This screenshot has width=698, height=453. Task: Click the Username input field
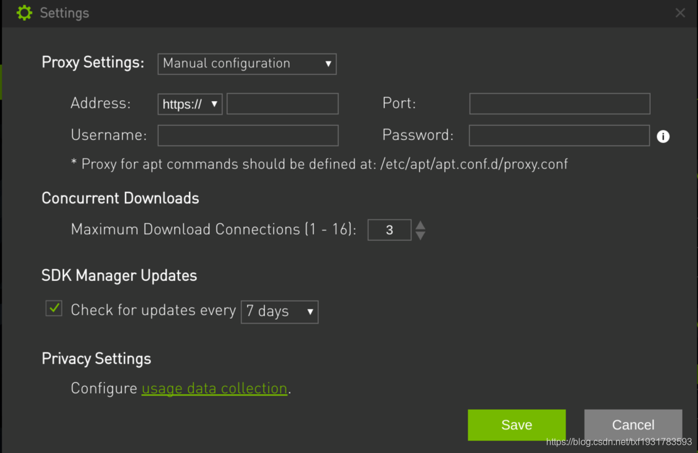[x=248, y=135]
